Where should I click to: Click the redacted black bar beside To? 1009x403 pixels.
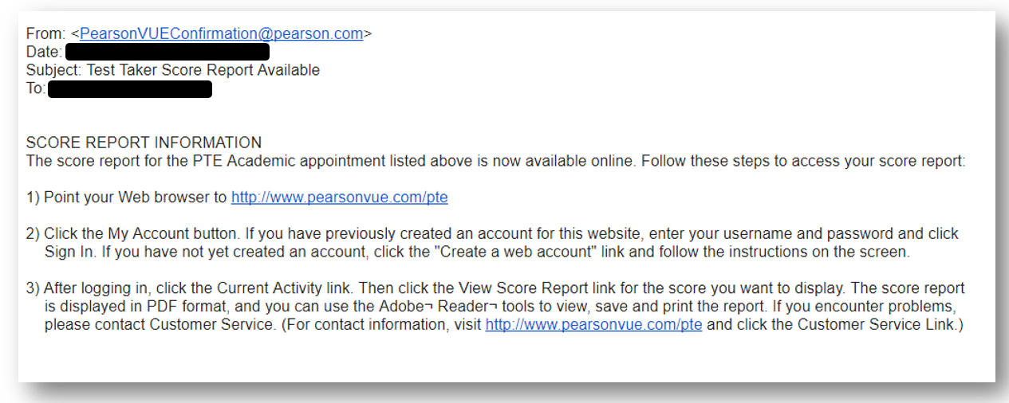coord(130,88)
